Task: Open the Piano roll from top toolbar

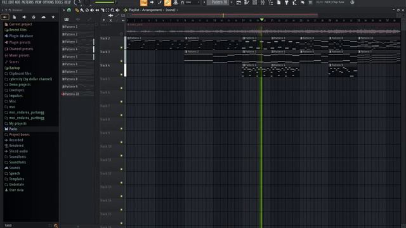Action: coord(247,3)
